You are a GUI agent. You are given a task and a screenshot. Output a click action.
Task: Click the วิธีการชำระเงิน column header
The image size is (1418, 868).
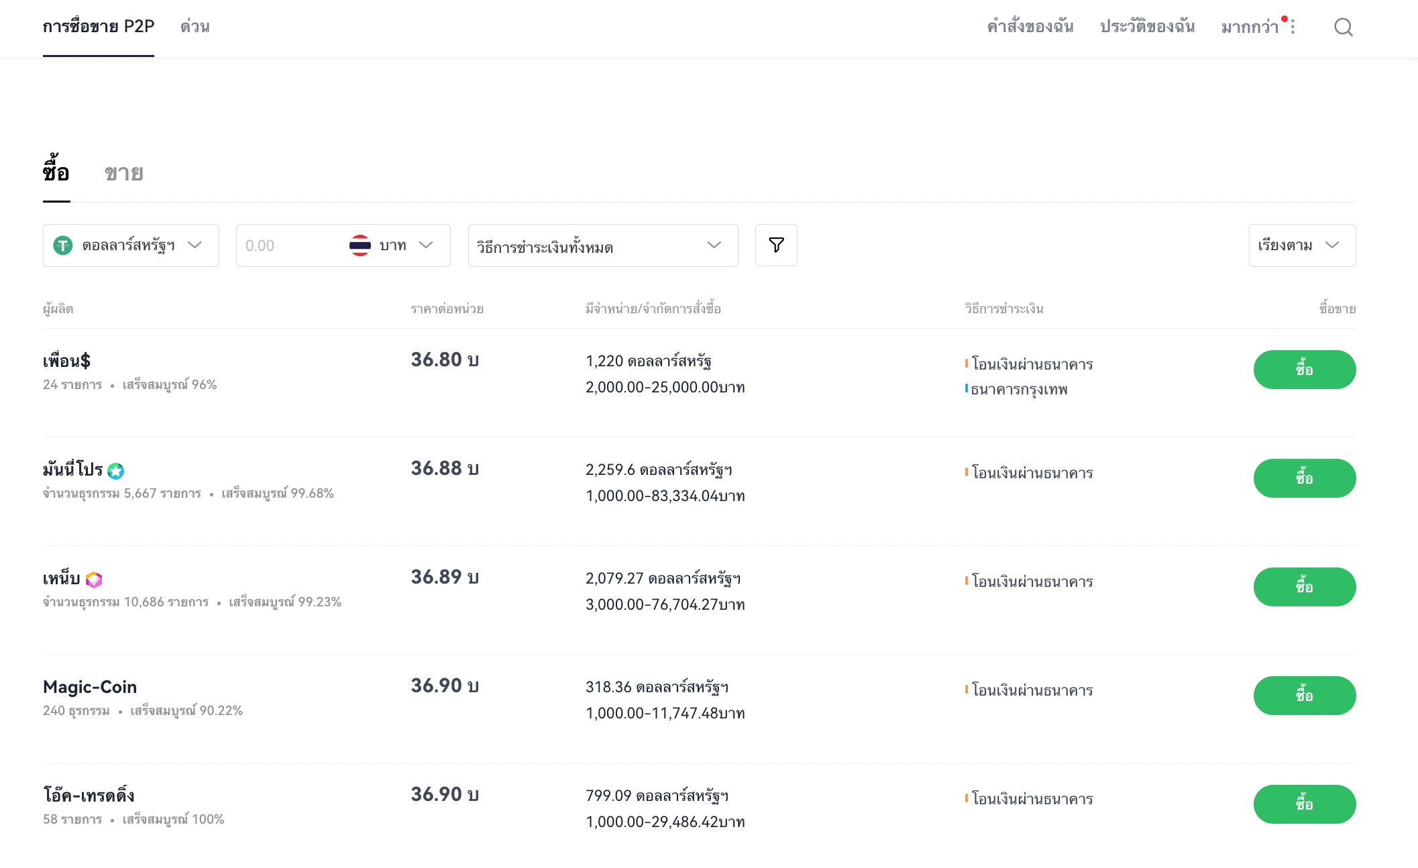click(1004, 309)
